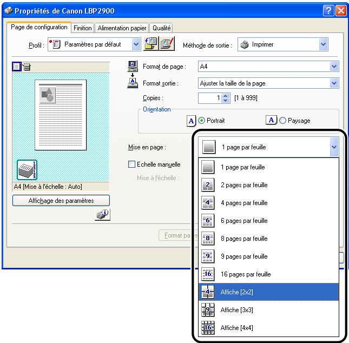Choose 16 pages par feuille option

269,274
